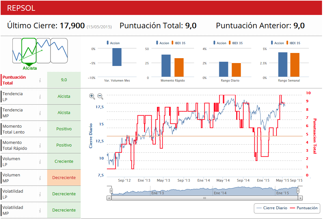
Task: Click left handle of chart range navigator
Action: (x=111, y=191)
